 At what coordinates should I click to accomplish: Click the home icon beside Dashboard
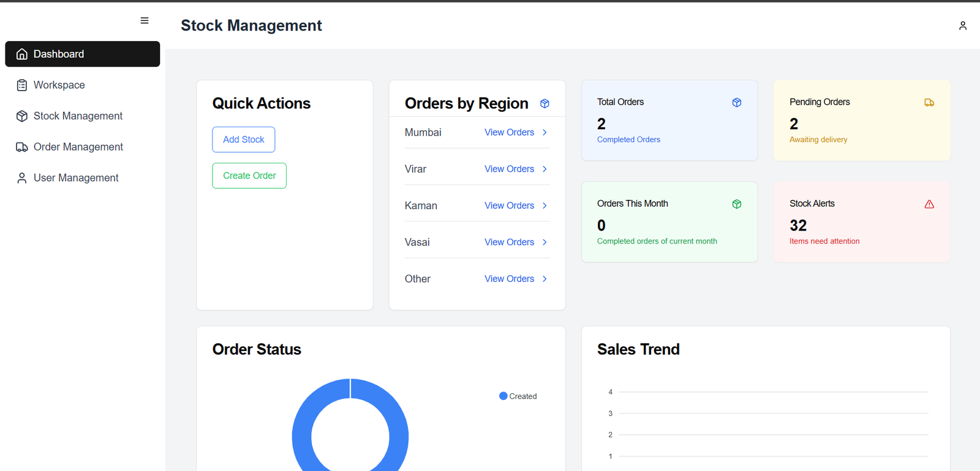[22, 54]
